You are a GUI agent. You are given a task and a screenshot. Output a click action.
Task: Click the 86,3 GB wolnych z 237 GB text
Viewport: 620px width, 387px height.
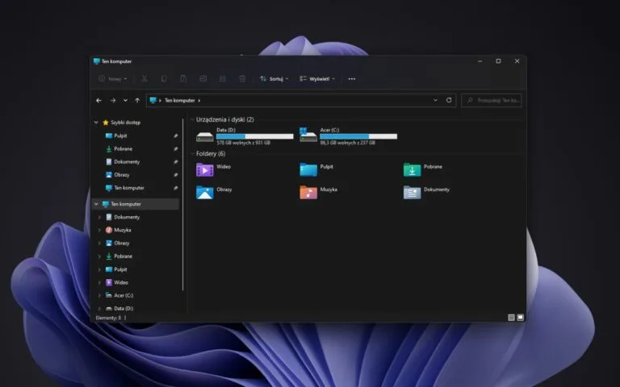click(348, 143)
